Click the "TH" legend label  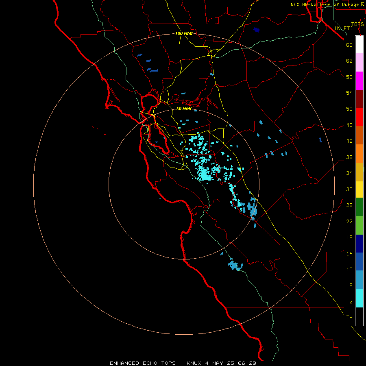click(349, 318)
